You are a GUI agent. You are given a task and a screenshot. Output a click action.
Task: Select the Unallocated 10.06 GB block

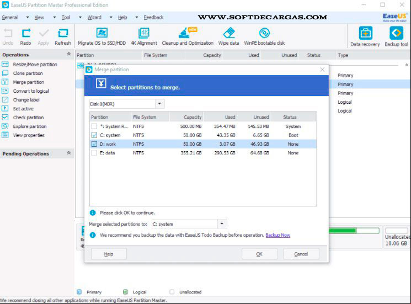click(396, 237)
